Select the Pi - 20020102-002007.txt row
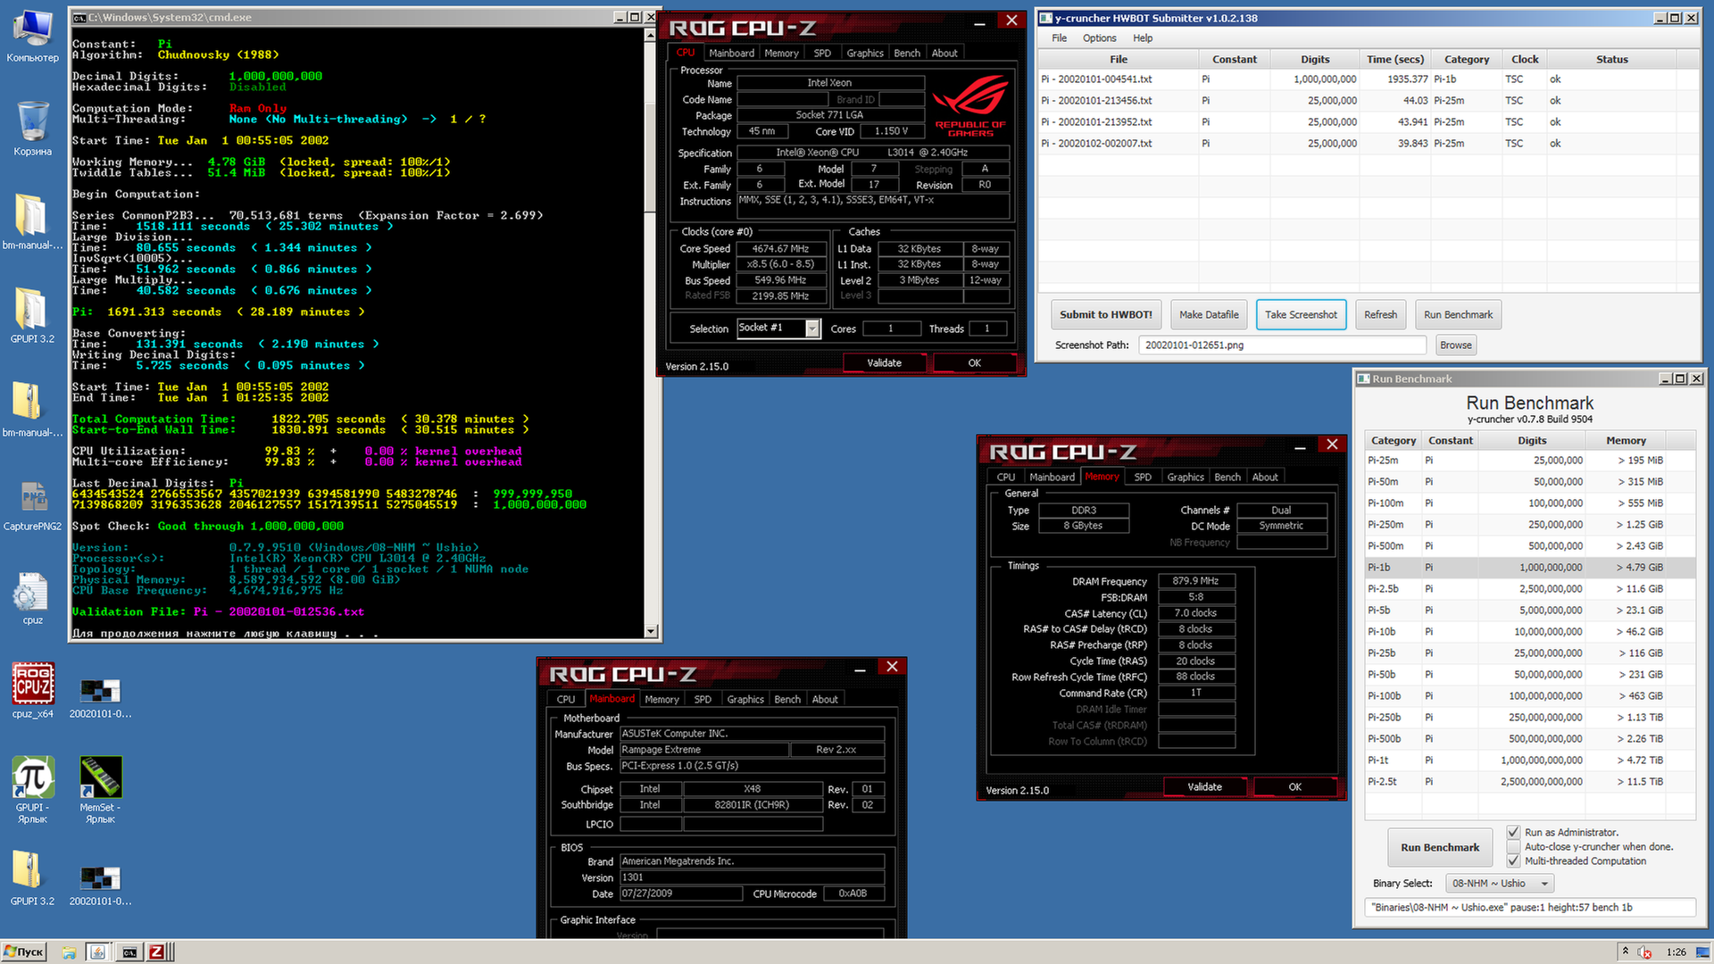 coord(1368,143)
